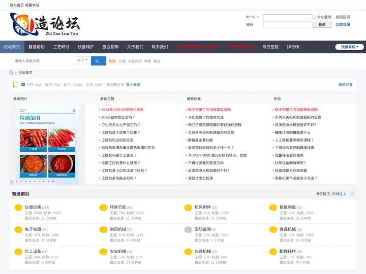Click the 包装机械 forum bubble icon
Viewport: 366px width, 274px height.
pyautogui.click(x=188, y=252)
